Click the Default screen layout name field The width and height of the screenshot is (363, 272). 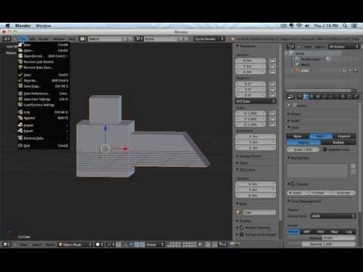(x=104, y=39)
